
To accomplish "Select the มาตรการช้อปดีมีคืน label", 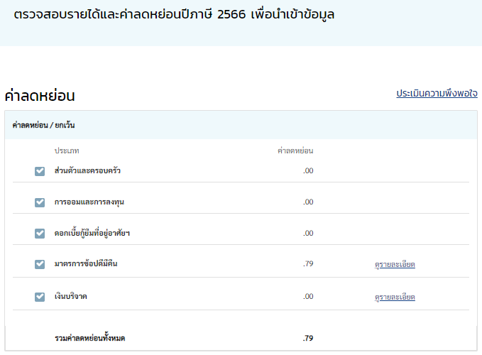I will click(86, 263).
